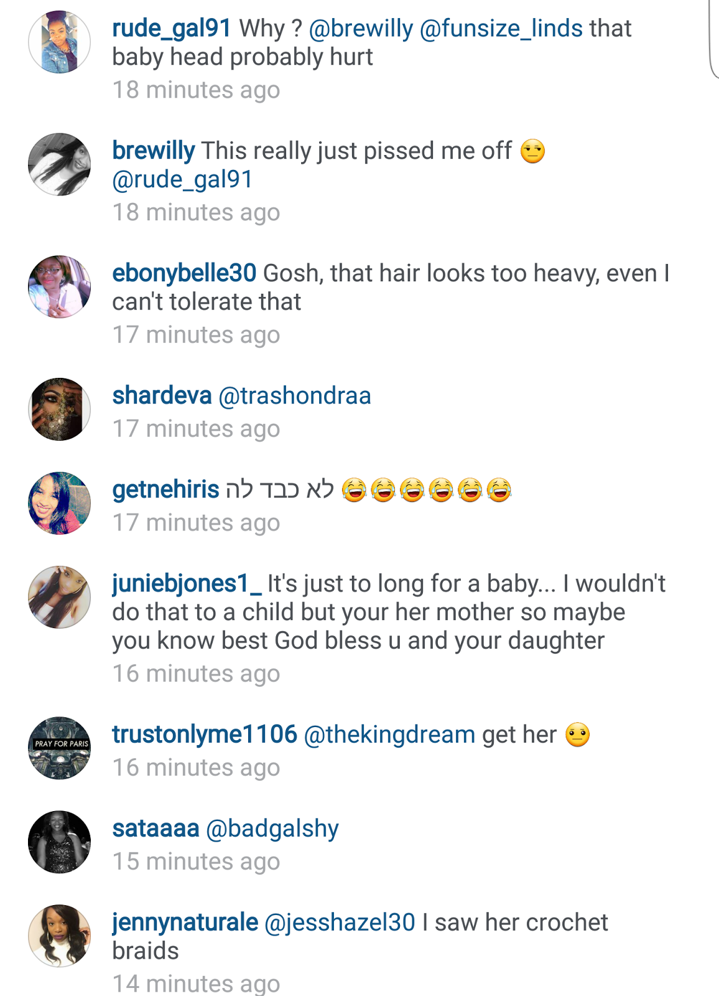Tap the trustonlyme1106 username
Screen dimensions: 719x996
click(205, 735)
